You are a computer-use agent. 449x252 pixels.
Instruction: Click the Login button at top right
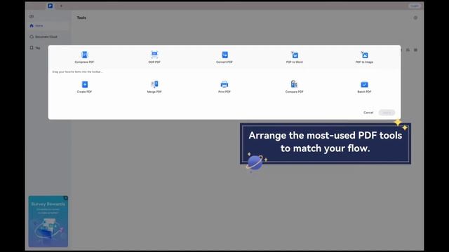(x=415, y=6)
